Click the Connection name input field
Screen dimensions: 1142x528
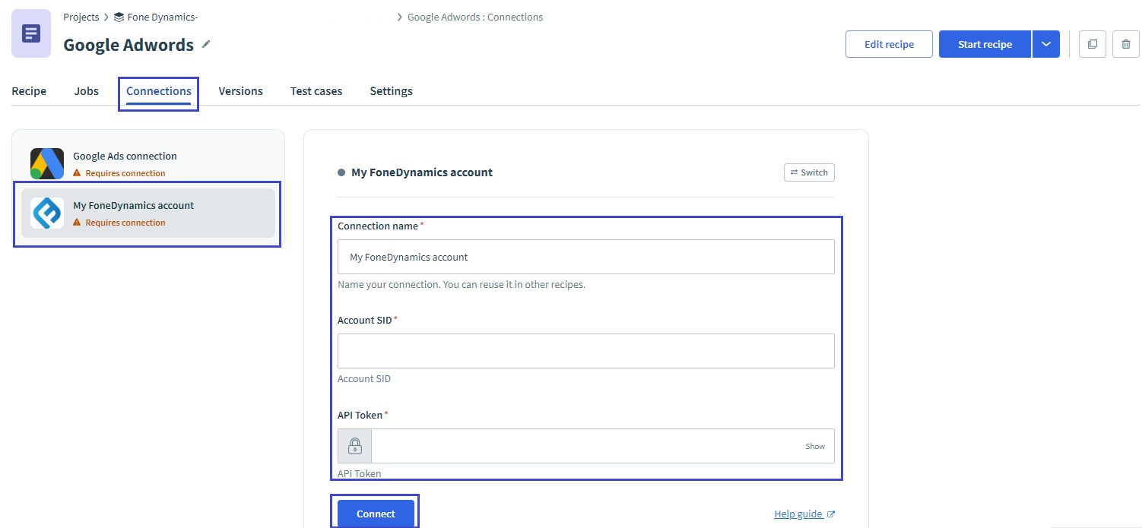pyautogui.click(x=586, y=257)
